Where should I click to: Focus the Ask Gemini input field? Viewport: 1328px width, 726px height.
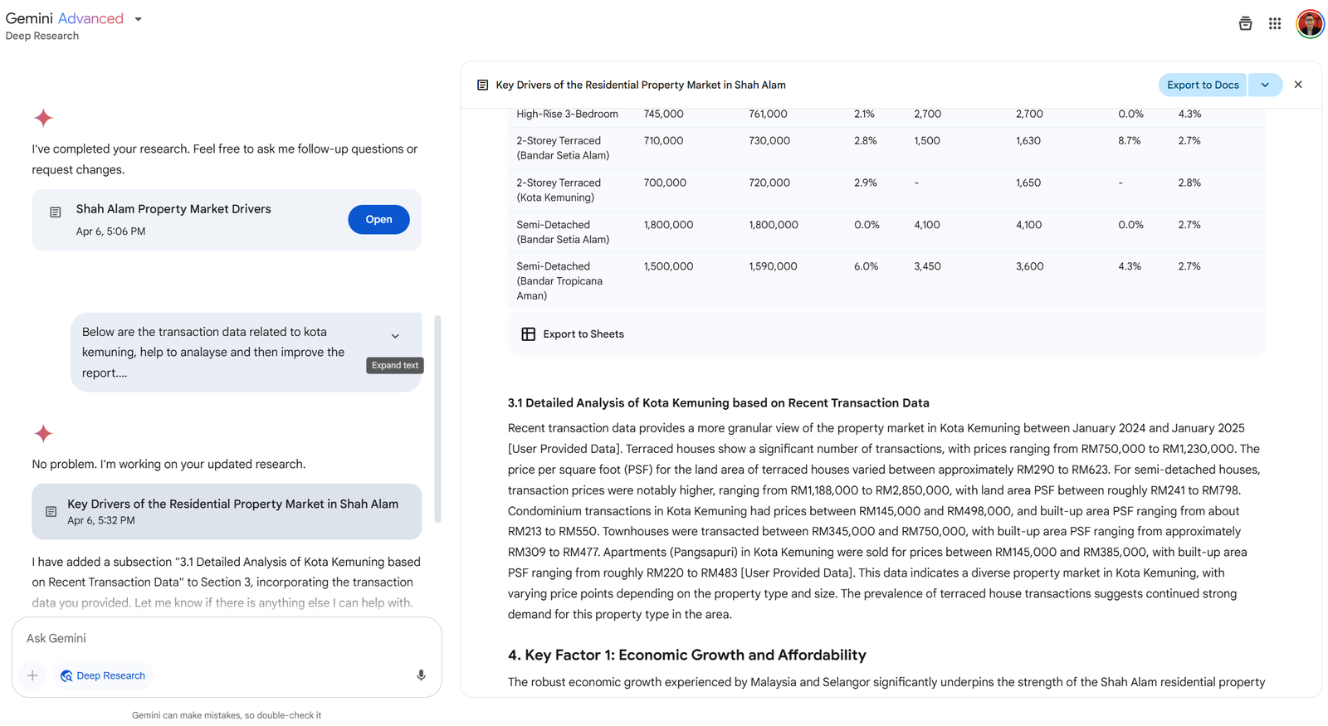pyautogui.click(x=227, y=638)
